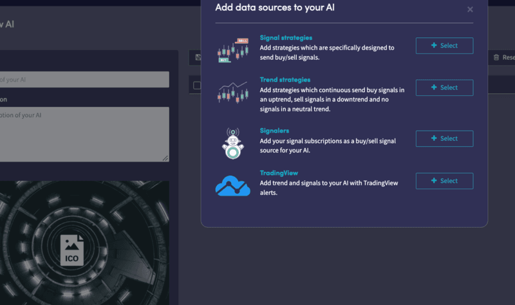Click the plus icon on TradingView Select
Screen dimensions: 515x305
434,181
